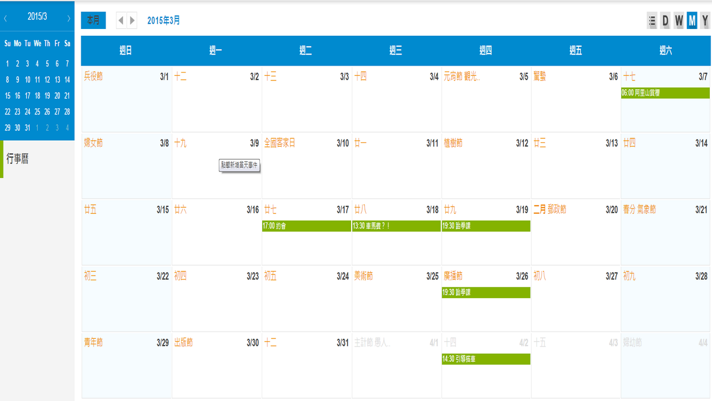Select the W week view icon

coord(678,21)
